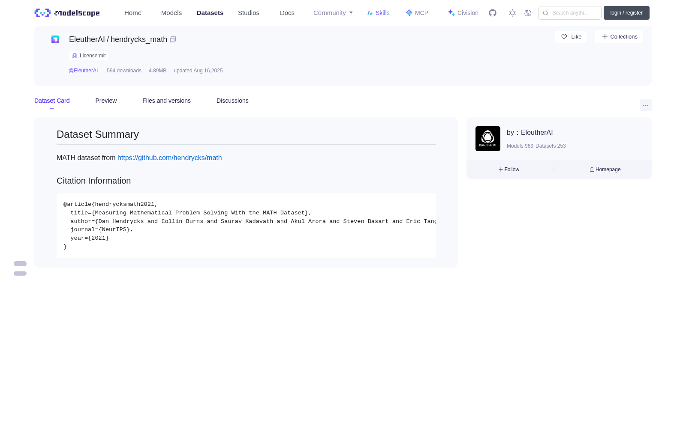Open the github.com/hendrycks/math link
The height and width of the screenshot is (428, 686).
170,158
